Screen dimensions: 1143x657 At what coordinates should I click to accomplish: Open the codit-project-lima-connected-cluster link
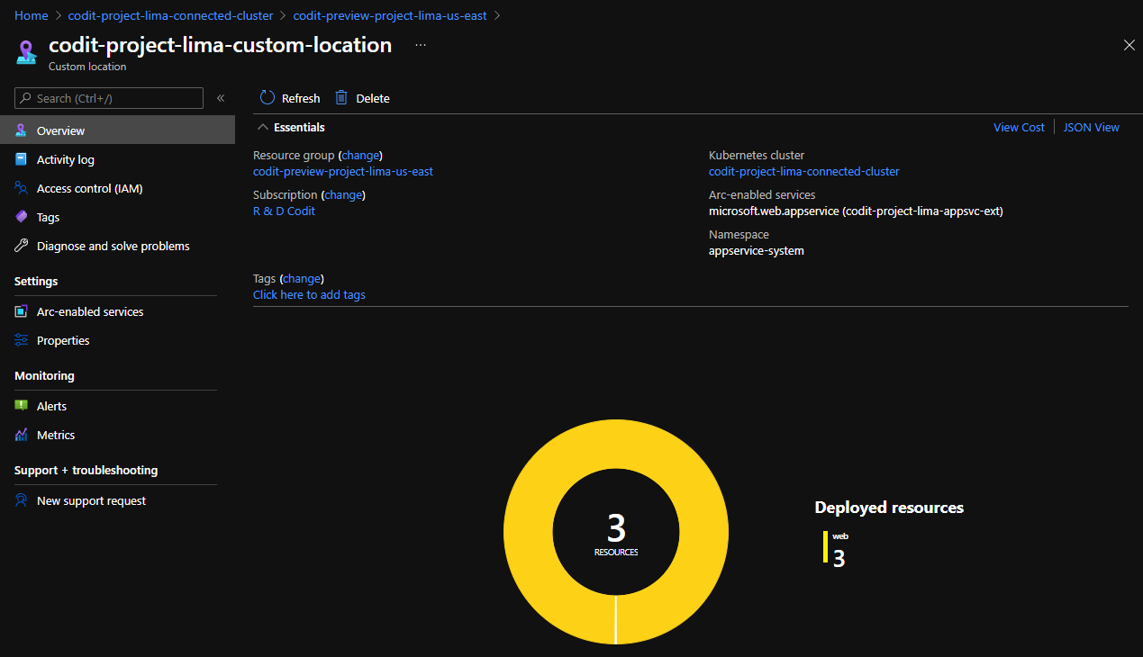(x=803, y=171)
